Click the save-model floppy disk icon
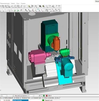The height and width of the screenshot is (101, 99). [40, 6]
